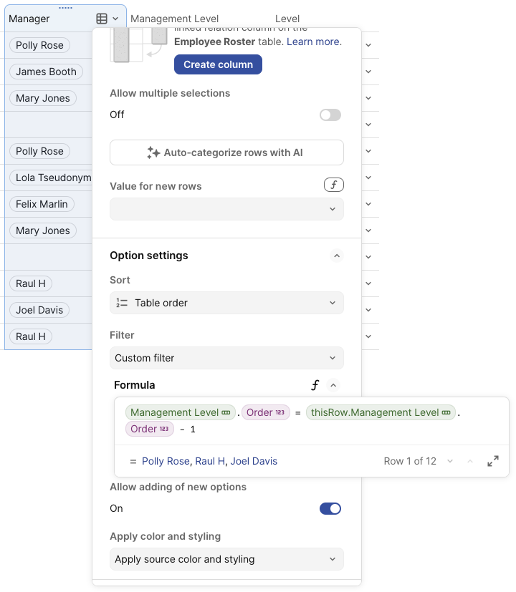Image resolution: width=516 pixels, height=592 pixels.
Task: Click the Create column button
Action: point(218,64)
